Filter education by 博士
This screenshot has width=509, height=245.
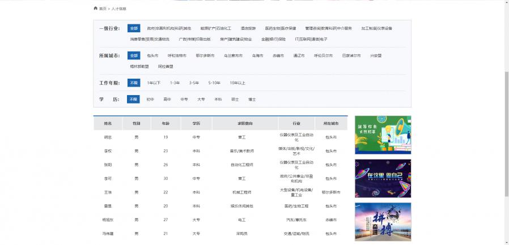(252, 99)
